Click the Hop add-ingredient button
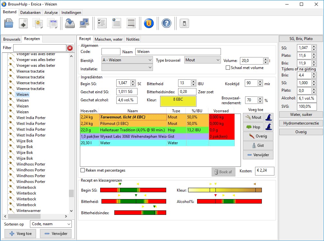324x241 pixels. (x=253, y=127)
